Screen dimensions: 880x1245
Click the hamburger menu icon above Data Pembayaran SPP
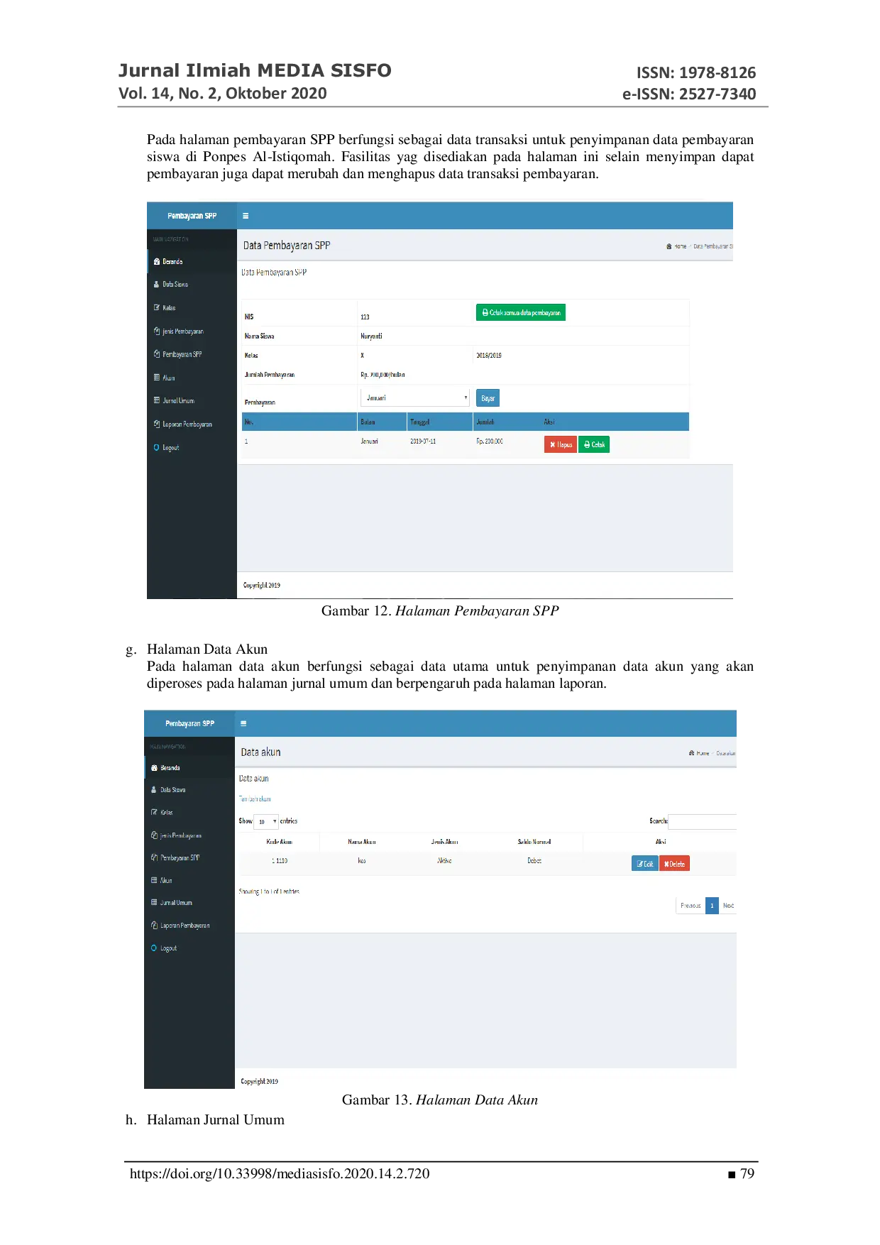(x=246, y=216)
